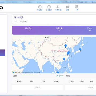Click "No data" in the transactions table
The image size is (96, 96).
91,87
